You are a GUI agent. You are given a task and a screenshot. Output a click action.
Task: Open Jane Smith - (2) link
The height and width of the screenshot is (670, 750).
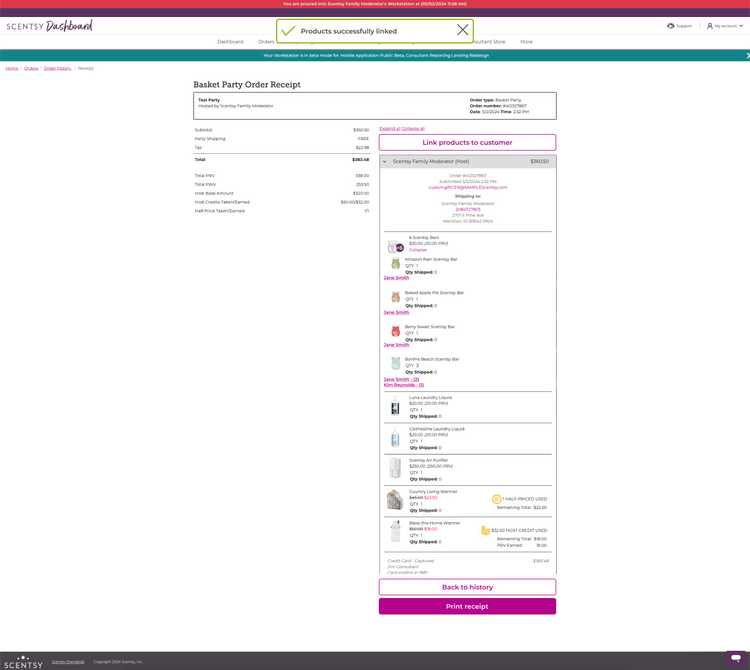(x=401, y=380)
